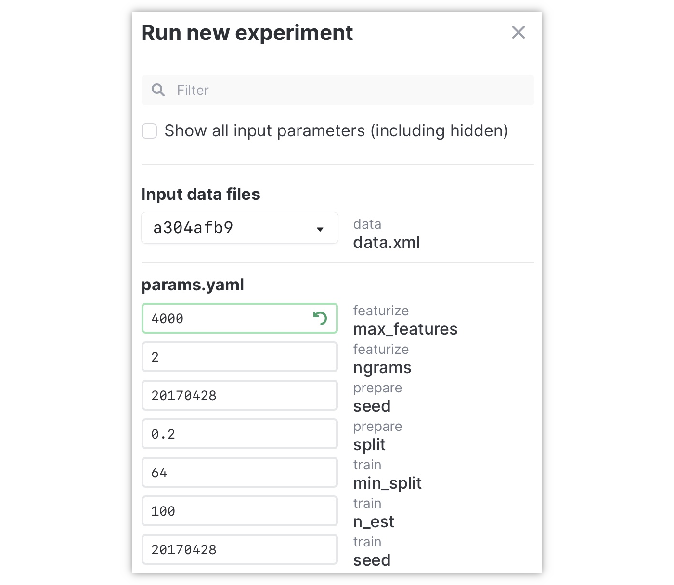Click the data.xml file label
Image resolution: width=674 pixels, height=585 pixels.
[386, 242]
